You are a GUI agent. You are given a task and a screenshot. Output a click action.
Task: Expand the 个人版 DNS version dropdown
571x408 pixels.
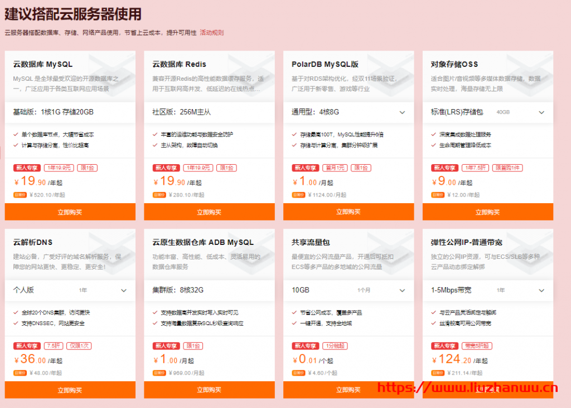click(x=123, y=291)
